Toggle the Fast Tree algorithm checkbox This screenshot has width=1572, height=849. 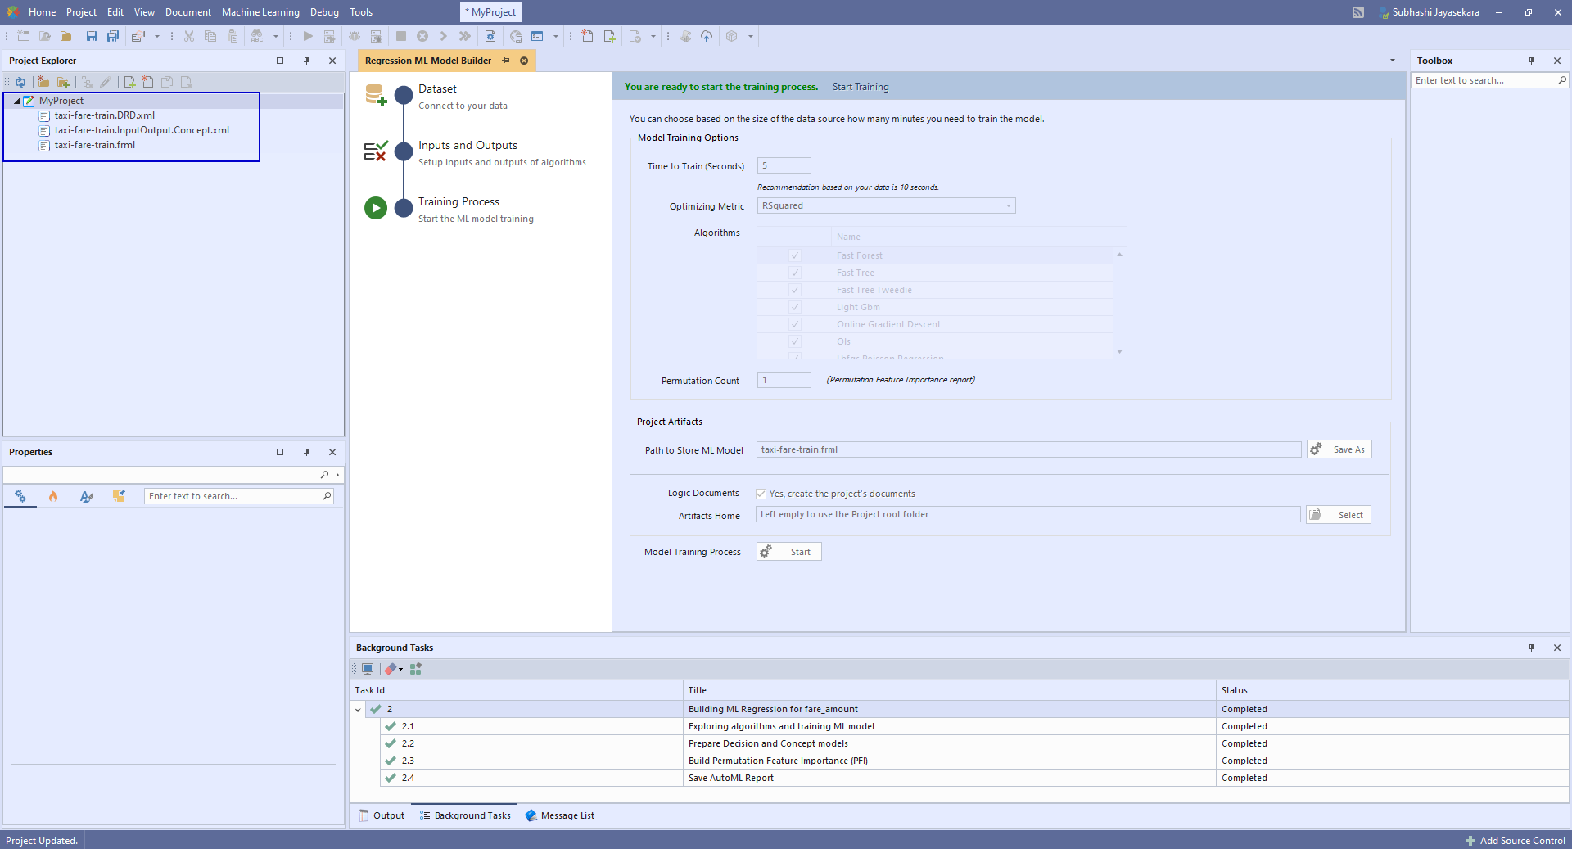coord(794,273)
